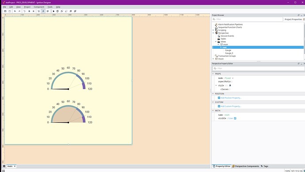This screenshot has width=305, height=172.
Task: Click the Perspective module icon in tree
Action: 216,33
